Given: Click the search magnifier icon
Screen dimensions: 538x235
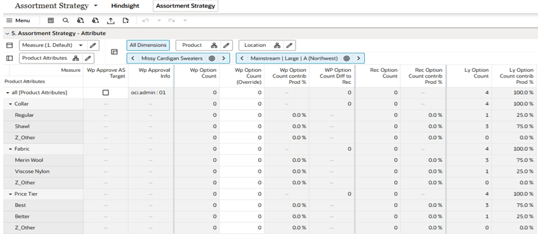Looking at the screenshot, I should [x=66, y=20].
